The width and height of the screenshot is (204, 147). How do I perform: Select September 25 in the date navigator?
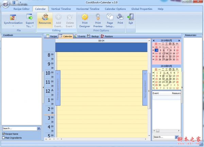coord(167,82)
